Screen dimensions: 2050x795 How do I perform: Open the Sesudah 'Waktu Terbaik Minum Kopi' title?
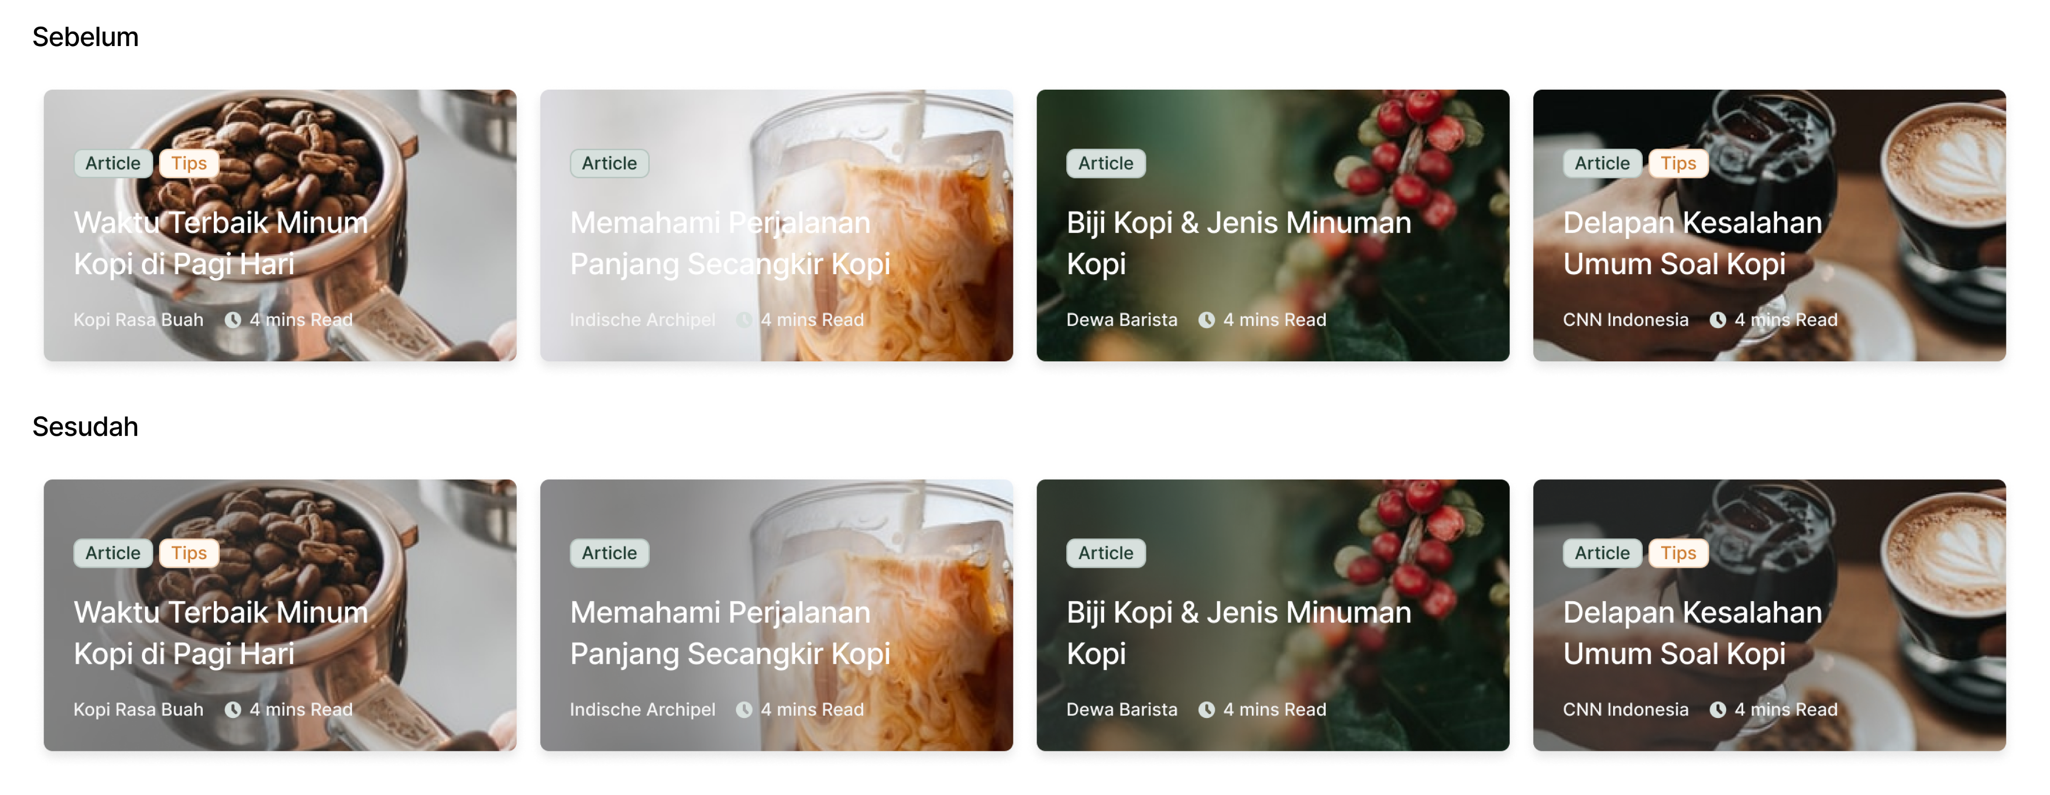pyautogui.click(x=221, y=633)
